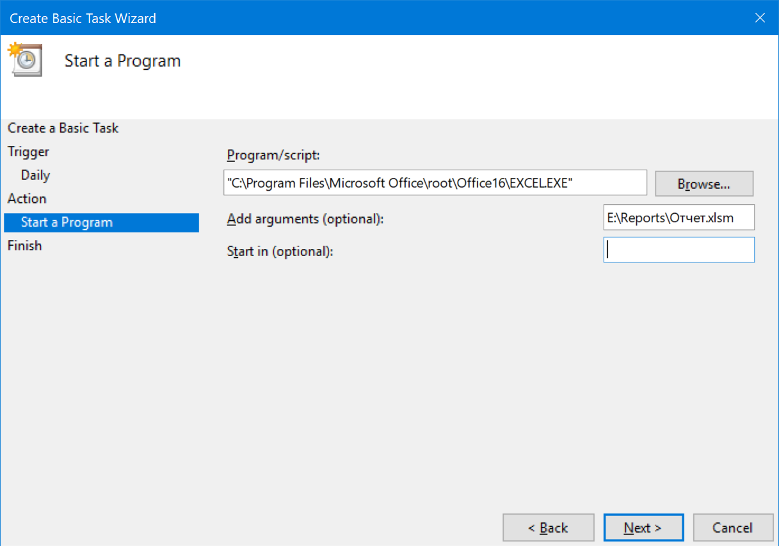Select the Trigger step in sidebar
The height and width of the screenshot is (546, 779).
pyautogui.click(x=28, y=152)
